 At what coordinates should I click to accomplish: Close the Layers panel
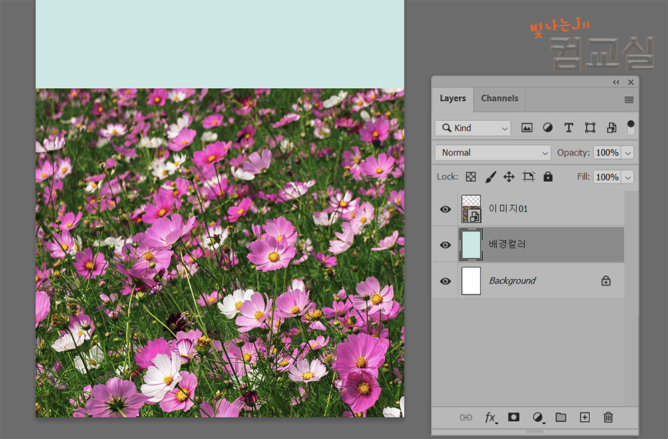[x=631, y=82]
